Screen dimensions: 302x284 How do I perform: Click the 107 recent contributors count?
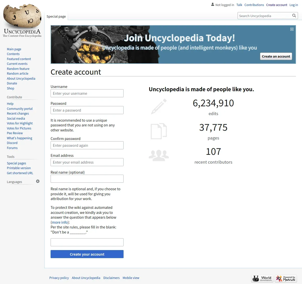pyautogui.click(x=213, y=152)
